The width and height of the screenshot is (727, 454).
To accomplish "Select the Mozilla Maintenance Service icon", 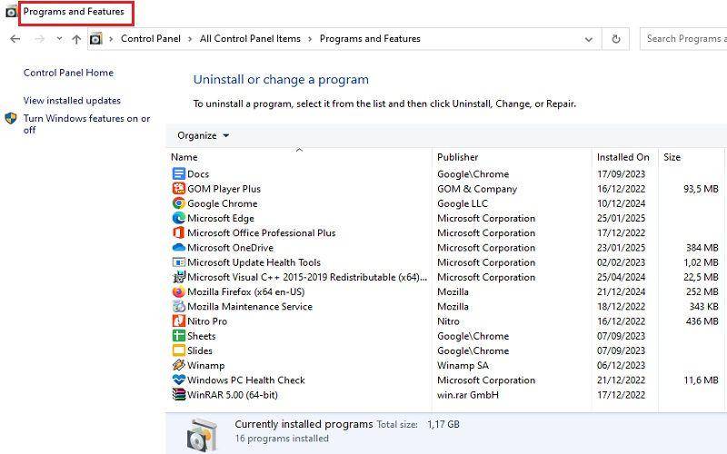I will pyautogui.click(x=178, y=306).
